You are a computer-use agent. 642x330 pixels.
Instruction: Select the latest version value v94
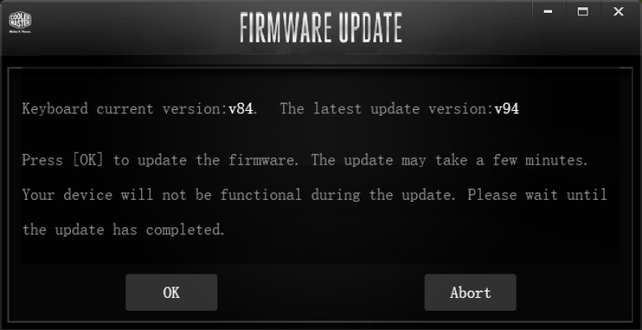tap(507, 109)
